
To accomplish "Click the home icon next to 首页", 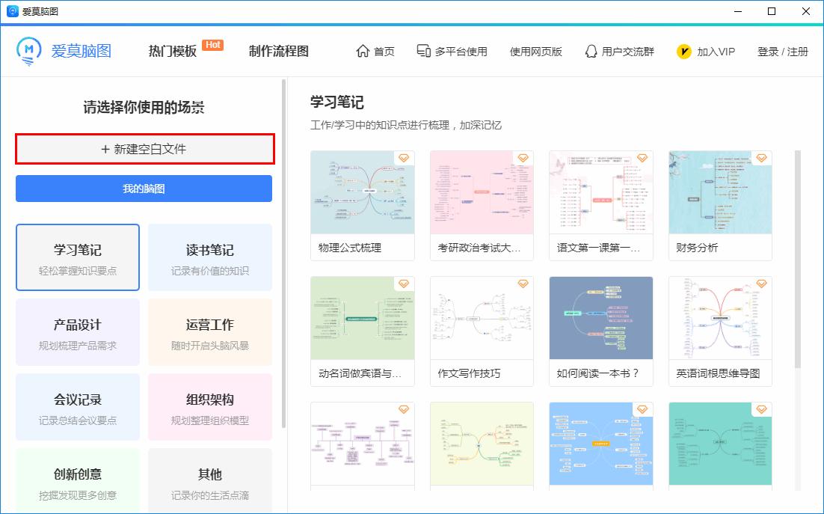I will coord(363,51).
